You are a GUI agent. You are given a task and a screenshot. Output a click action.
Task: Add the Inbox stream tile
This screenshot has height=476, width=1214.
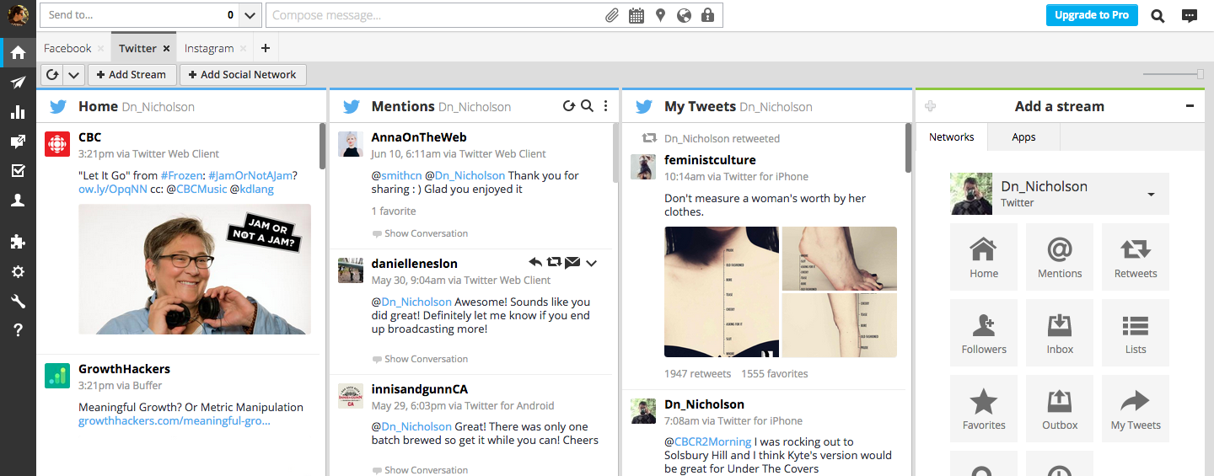(x=1060, y=332)
